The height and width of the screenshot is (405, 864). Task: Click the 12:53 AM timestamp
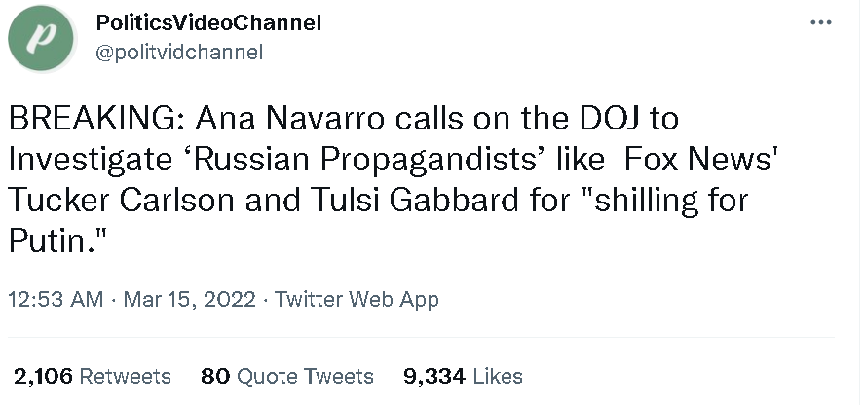point(56,300)
